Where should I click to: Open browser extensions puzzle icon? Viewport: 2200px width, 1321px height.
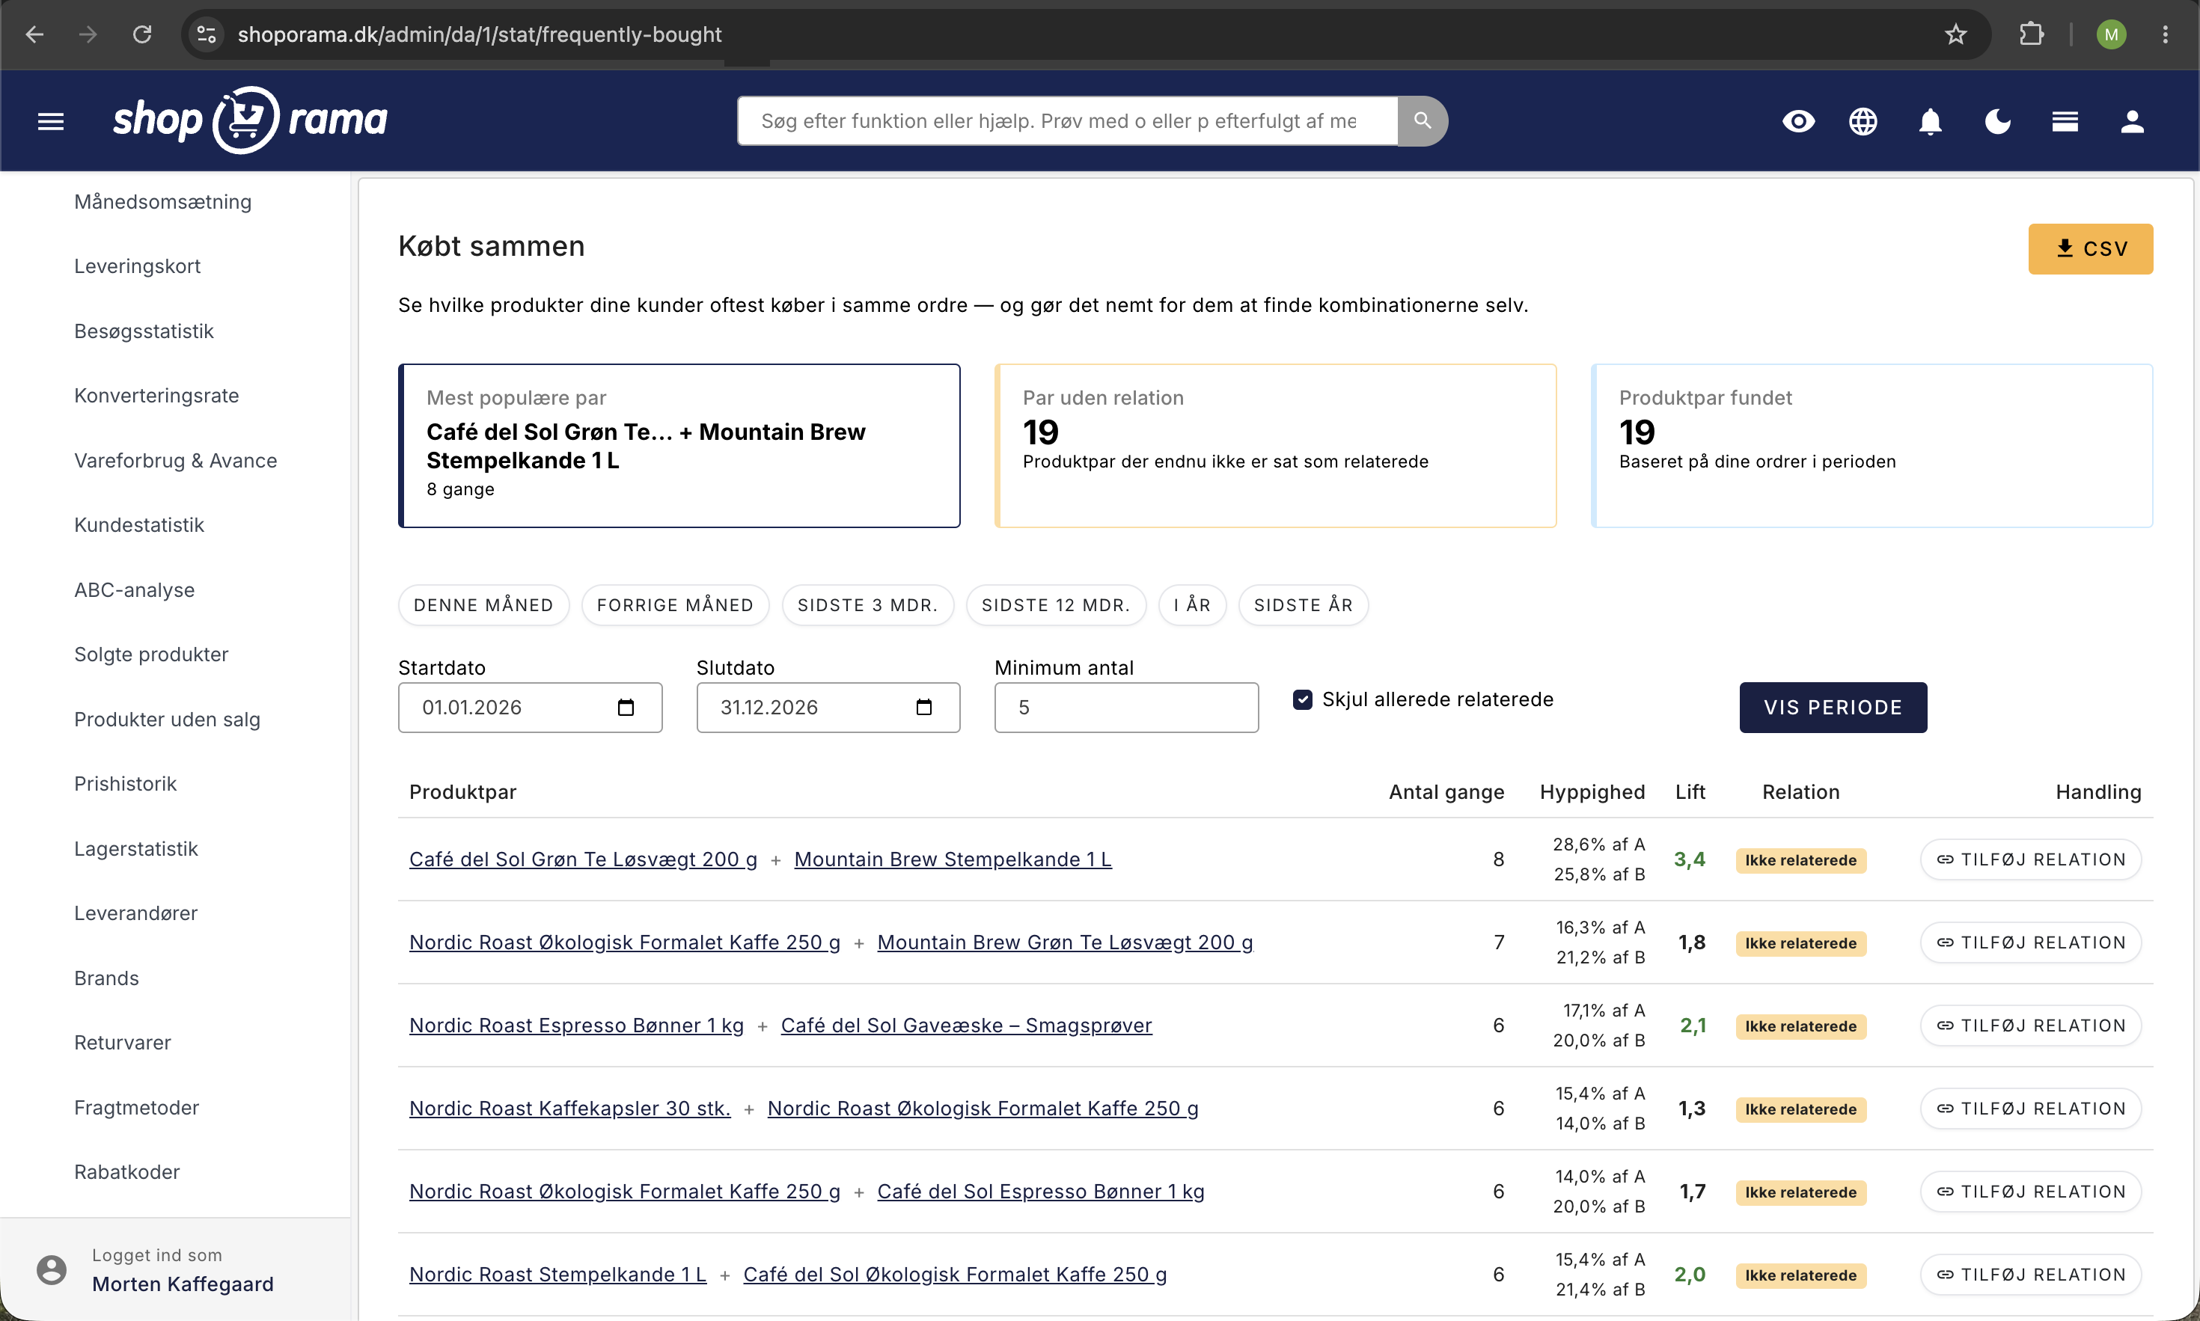[2031, 34]
